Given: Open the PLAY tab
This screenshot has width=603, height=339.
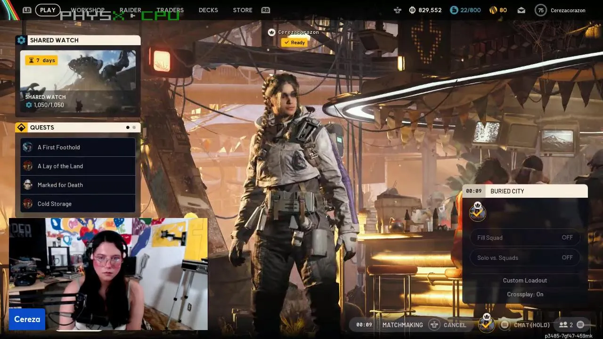Looking at the screenshot, I should [x=48, y=10].
